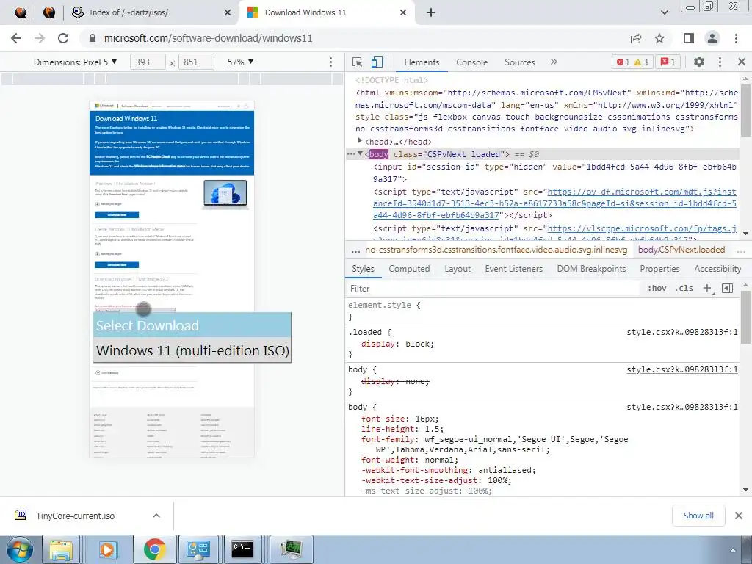Viewport: 752px width, 564px height.
Task: Open the 57% zoom dropdown
Action: pyautogui.click(x=240, y=62)
